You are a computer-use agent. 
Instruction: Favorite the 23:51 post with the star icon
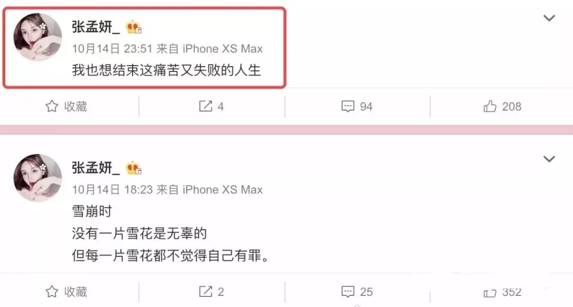[x=66, y=106]
